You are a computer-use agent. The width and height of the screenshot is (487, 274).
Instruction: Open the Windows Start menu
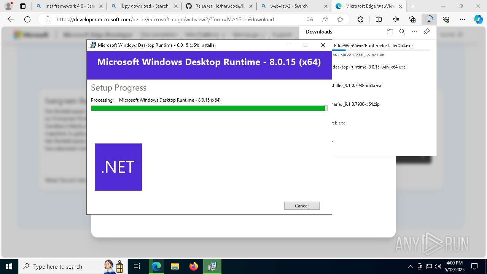9,266
